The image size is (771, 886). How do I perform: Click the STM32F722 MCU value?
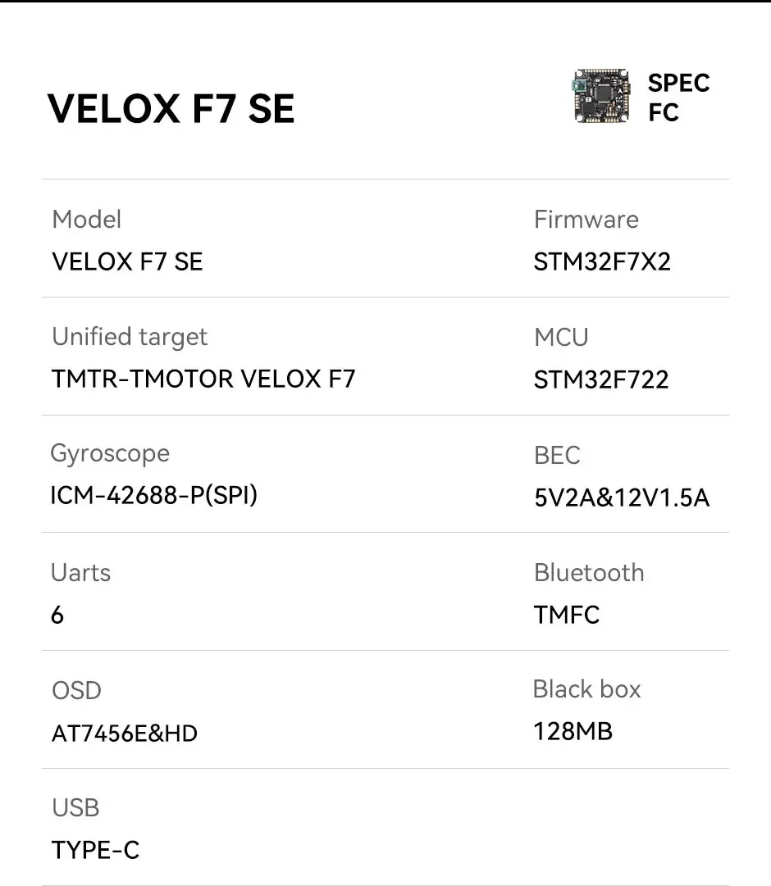point(601,379)
